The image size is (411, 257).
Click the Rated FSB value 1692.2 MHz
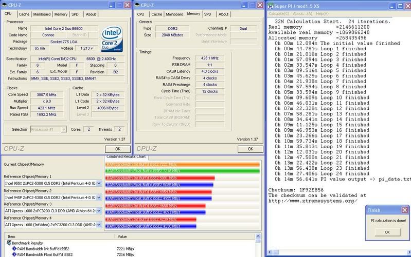pos(47,114)
